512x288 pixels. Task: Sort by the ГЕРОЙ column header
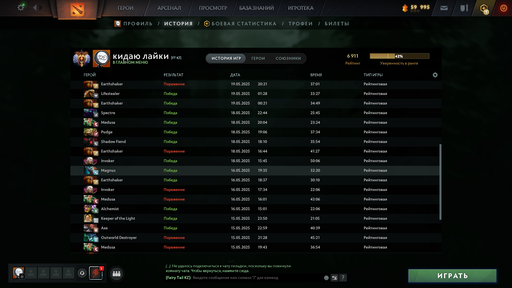tap(90, 75)
